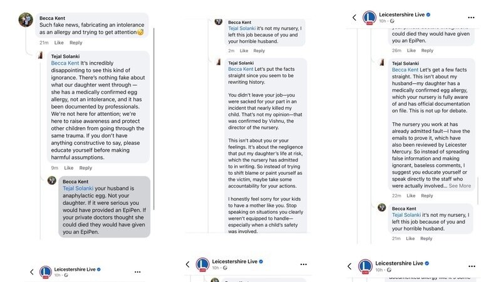Click the Leicestershire Live logo in the top-right header
Image resolution: width=501 pixels, height=282 pixels.
pyautogui.click(x=369, y=18)
